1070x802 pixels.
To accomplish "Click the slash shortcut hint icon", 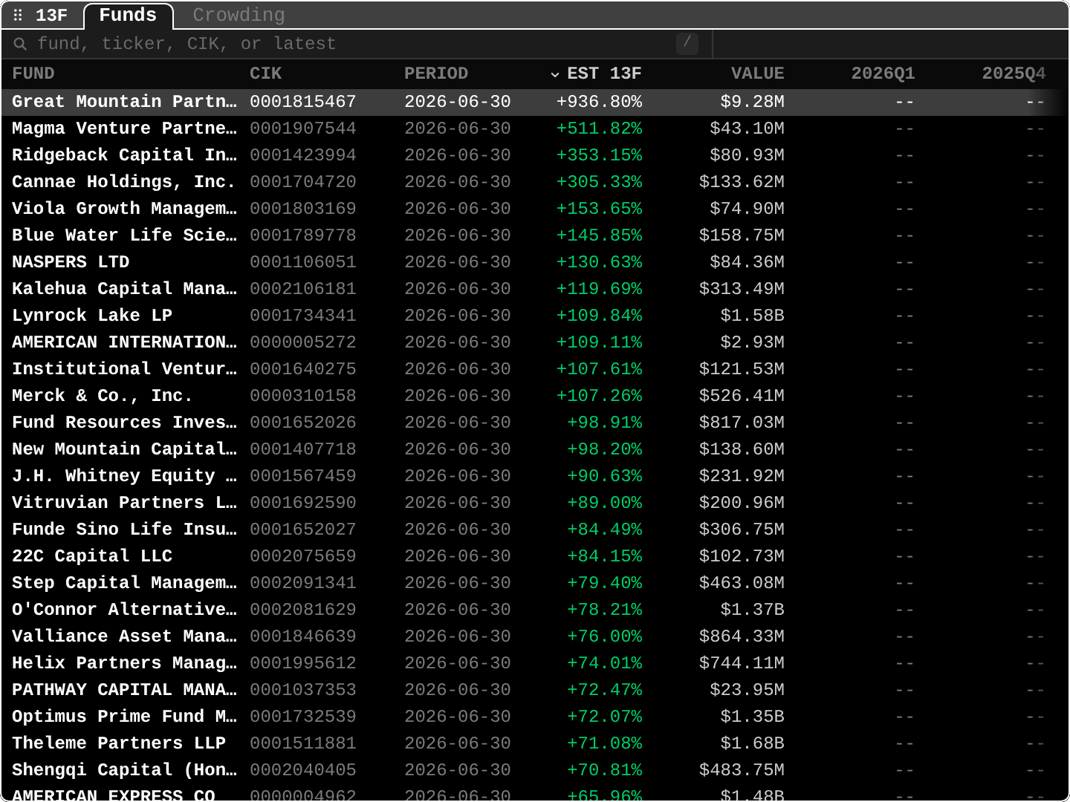I will (687, 43).
